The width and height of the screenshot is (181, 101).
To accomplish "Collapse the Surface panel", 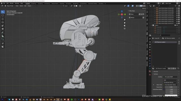I will 156,74.
